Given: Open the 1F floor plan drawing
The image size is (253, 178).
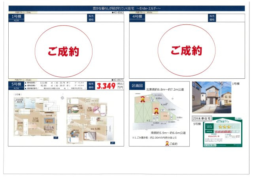Looking at the screenshot, I should tap(36, 117).
